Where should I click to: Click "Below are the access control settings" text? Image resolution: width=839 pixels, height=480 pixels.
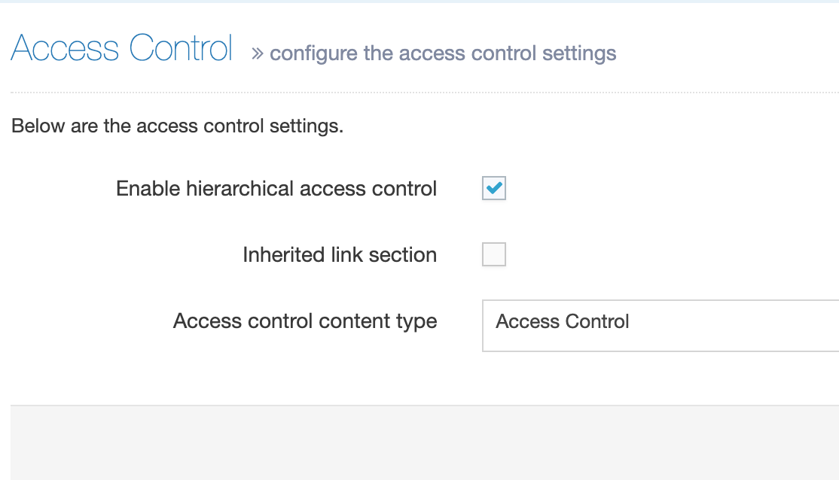[x=178, y=126]
